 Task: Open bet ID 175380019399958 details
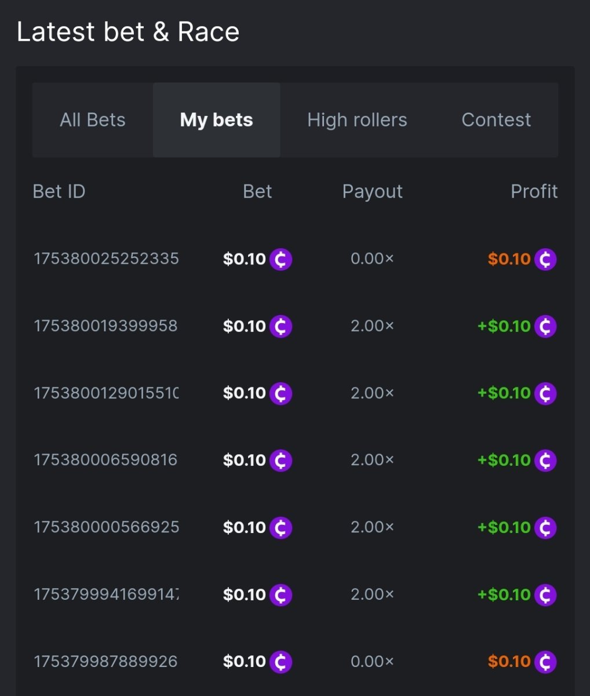click(106, 326)
